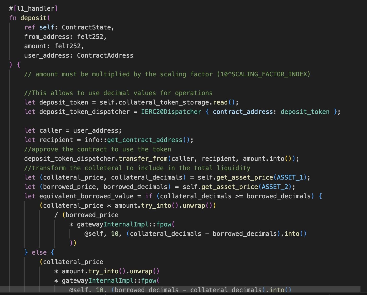Click the #[l1_handler] attribute line
Viewport: 367px width, 295px height.
click(33, 9)
